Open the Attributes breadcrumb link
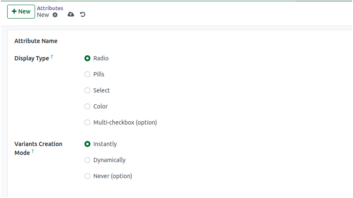The height and width of the screenshot is (198, 353). click(50, 8)
